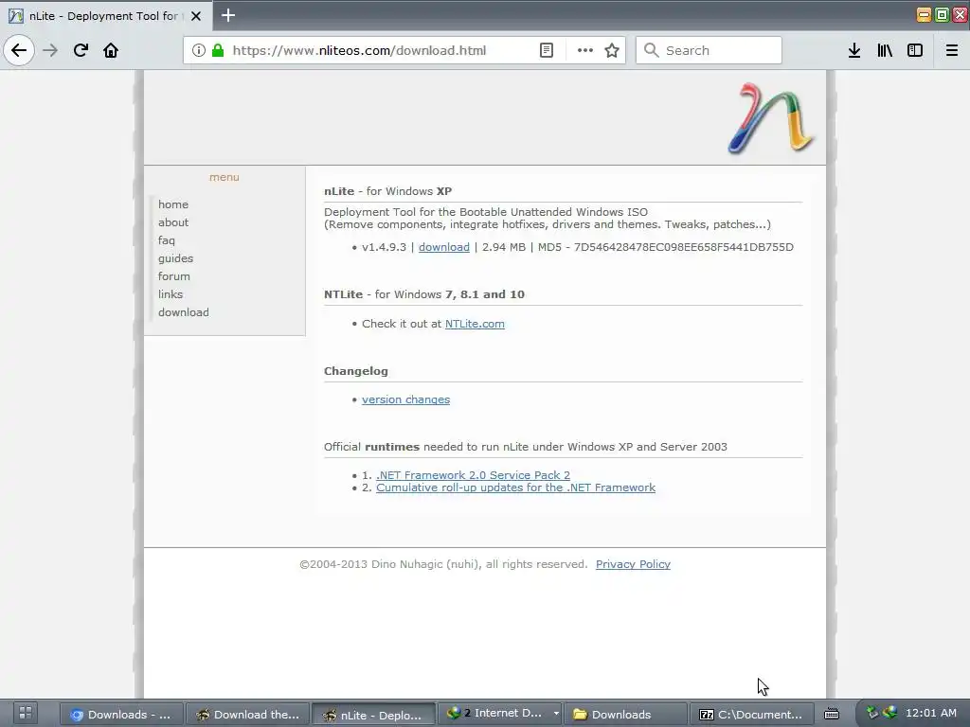Click the second network system tray icon
The width and height of the screenshot is (970, 727).
click(x=889, y=713)
